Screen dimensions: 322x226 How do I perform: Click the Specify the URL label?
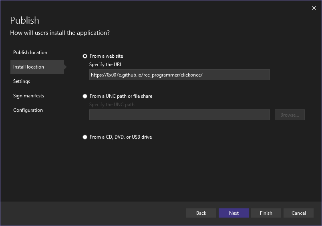[x=106, y=65]
